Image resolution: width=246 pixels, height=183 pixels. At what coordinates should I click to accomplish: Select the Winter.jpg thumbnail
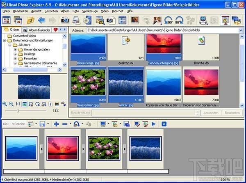tap(126, 85)
